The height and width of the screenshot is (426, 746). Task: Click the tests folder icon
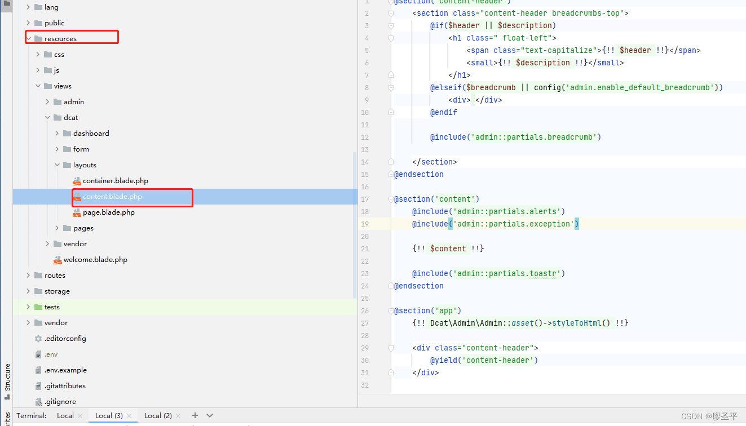tap(37, 307)
